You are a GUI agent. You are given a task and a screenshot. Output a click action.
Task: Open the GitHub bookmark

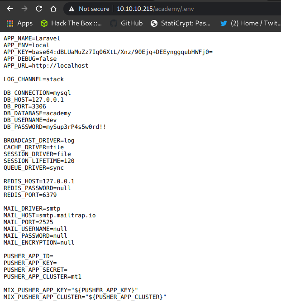point(132,23)
